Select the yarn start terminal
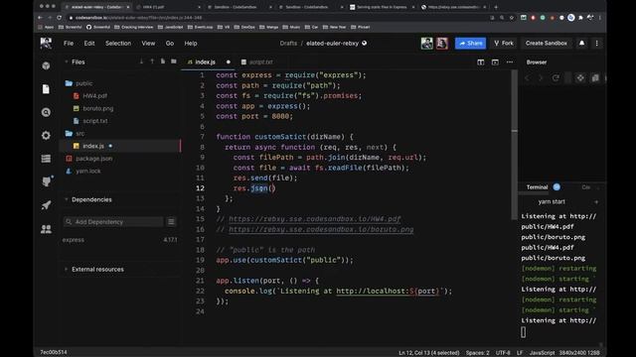Image resolution: width=636 pixels, height=357 pixels. [x=552, y=201]
